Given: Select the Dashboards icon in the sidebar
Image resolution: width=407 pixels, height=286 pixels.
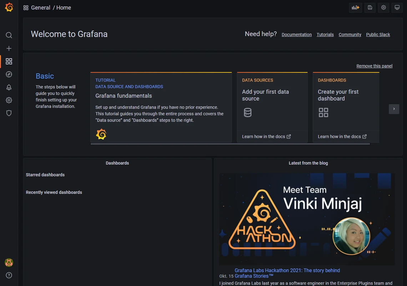Looking at the screenshot, I should coord(9,61).
